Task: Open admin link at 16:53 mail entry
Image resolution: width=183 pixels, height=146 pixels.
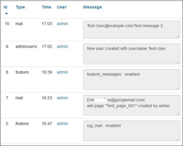Action: (62, 98)
